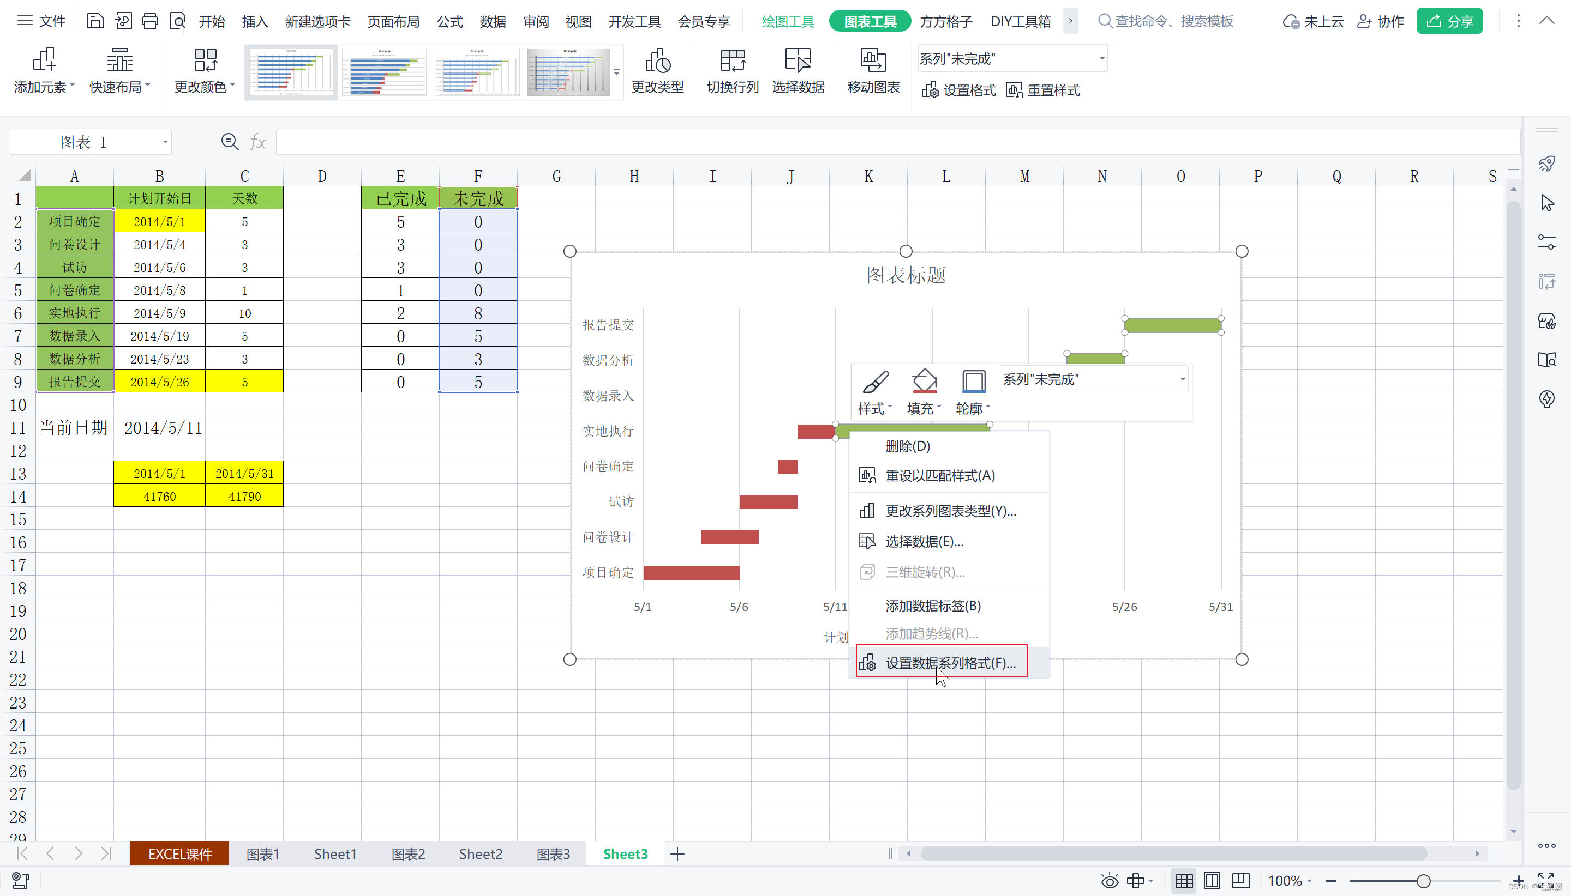The height and width of the screenshot is (896, 1571).
Task: Click the green Share (分享) button
Action: (x=1449, y=22)
